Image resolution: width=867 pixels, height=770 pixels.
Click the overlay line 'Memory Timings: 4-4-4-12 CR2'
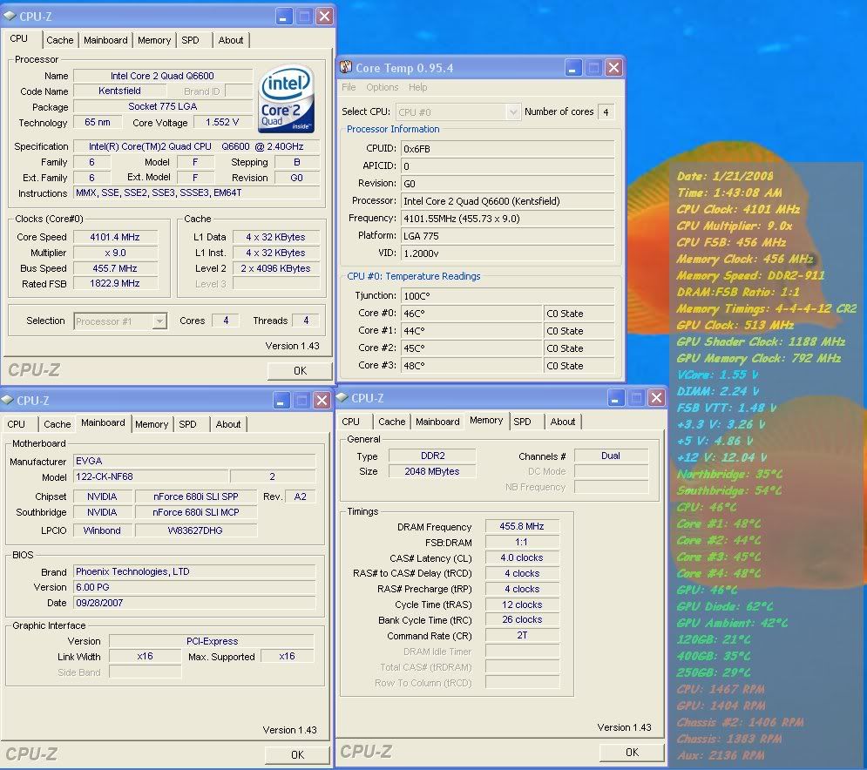pos(767,308)
